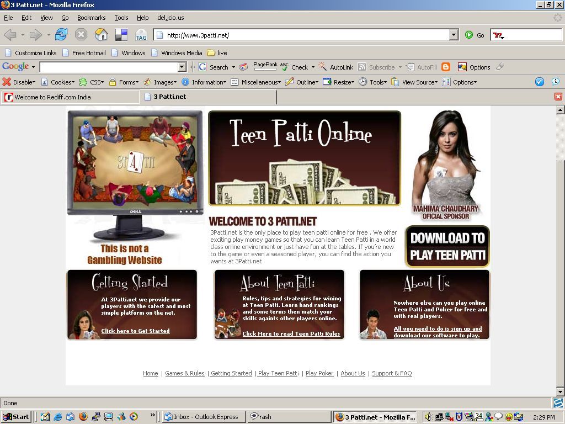The image size is (565, 424).
Task: Open the Tools menu
Action: coord(121,18)
